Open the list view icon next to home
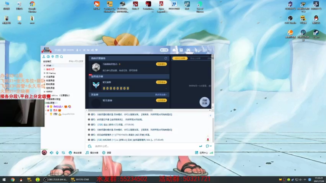The height and width of the screenshot is (183, 326). click(x=181, y=50)
